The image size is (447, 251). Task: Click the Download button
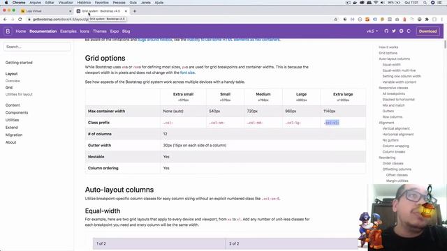coord(427,31)
